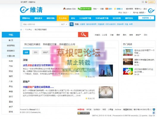The image size is (157, 119).
Task: Click 管理中心 in the user bar
Action: click(138, 9)
